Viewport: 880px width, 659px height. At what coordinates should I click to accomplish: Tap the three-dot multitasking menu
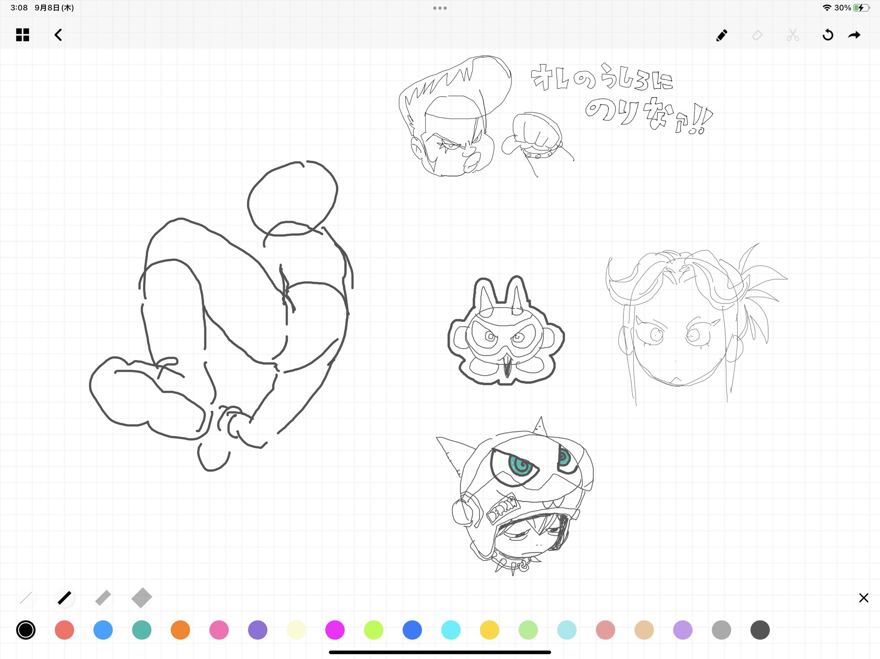[440, 8]
